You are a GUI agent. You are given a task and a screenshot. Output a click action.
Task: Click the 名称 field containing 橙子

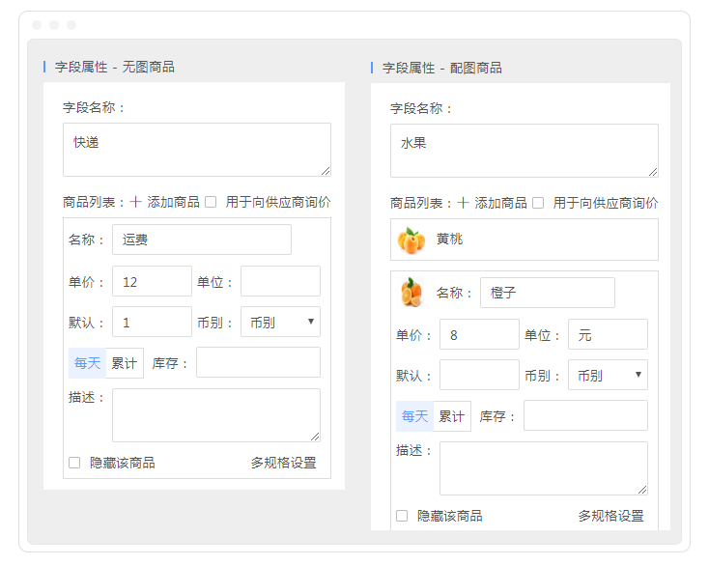[x=547, y=293]
